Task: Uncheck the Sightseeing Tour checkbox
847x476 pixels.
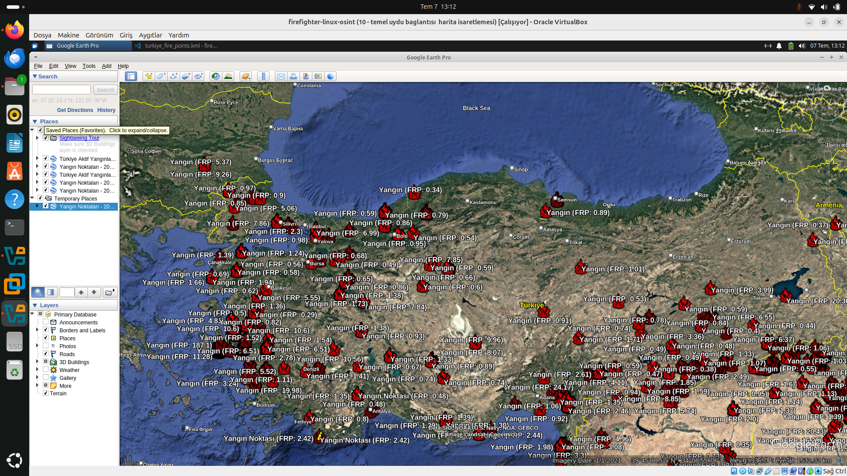Action: (45, 138)
